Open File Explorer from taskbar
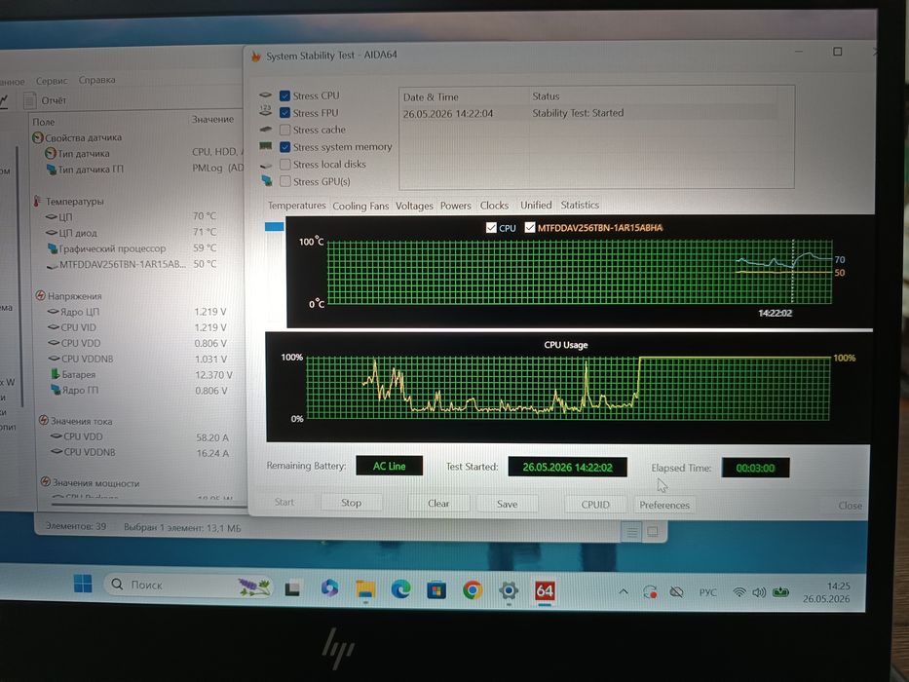This screenshot has height=682, width=909. pos(365,589)
